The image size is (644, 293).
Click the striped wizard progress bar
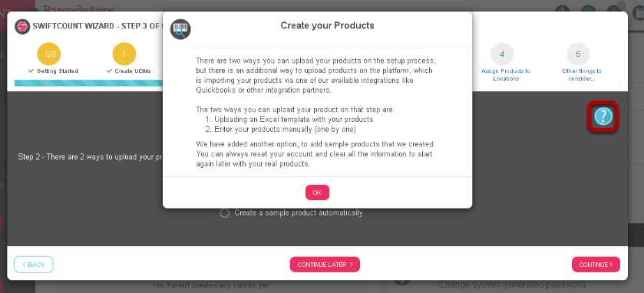click(x=89, y=84)
